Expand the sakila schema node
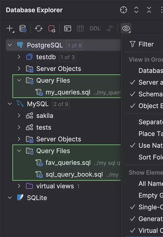Viewport: 163px width, 237px height. [x=19, y=116]
